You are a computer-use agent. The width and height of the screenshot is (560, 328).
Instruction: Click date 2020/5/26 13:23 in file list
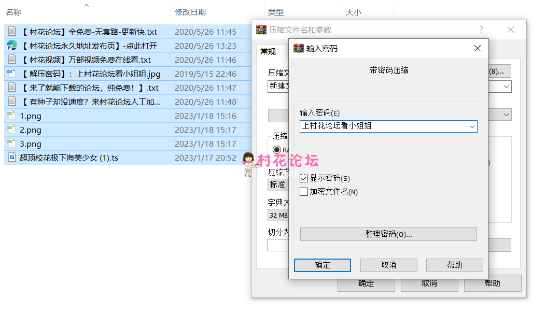[205, 46]
